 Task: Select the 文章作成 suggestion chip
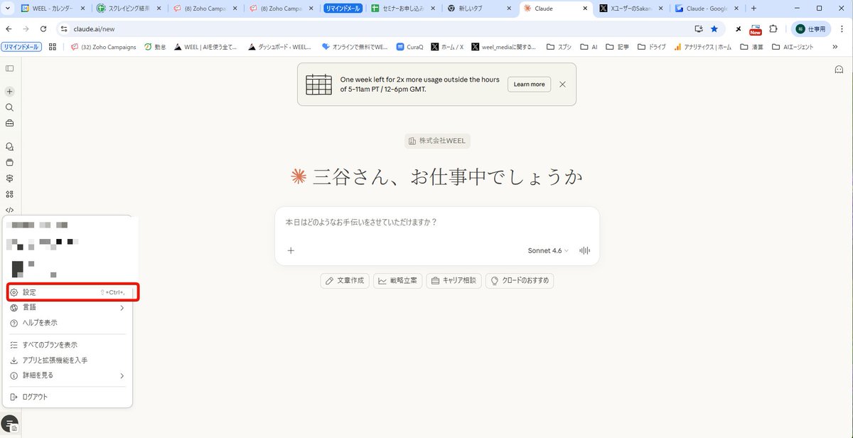345,280
